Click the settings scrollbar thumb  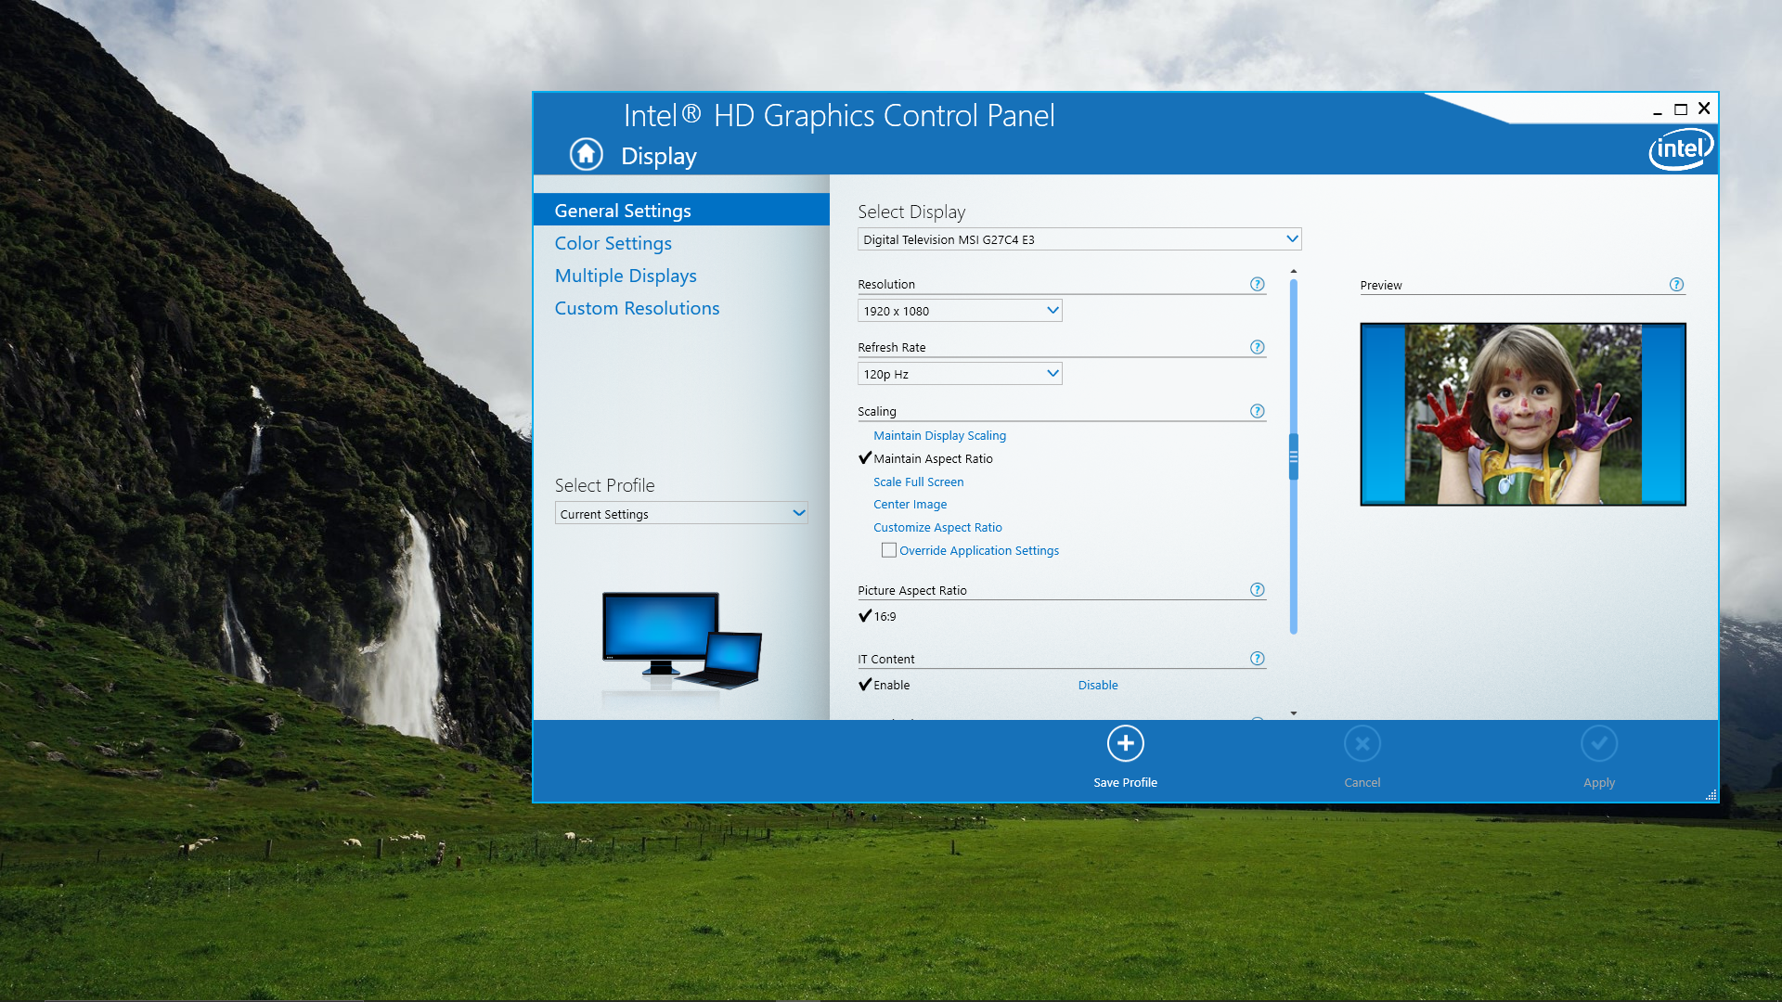point(1293,456)
